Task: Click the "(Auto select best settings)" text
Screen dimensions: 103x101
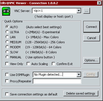Action: pos(44,27)
